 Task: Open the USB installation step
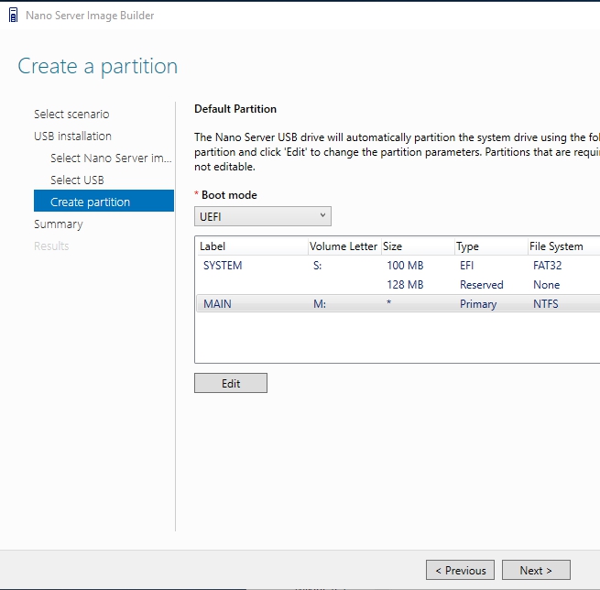pyautogui.click(x=72, y=136)
